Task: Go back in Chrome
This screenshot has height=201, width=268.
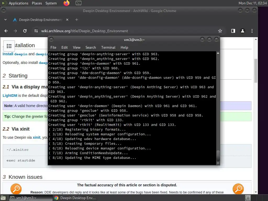Action: coord(6,31)
